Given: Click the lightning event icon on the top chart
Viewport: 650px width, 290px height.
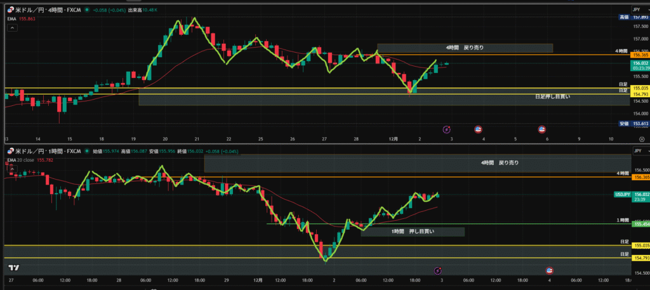Looking at the screenshot, I should tap(446, 129).
